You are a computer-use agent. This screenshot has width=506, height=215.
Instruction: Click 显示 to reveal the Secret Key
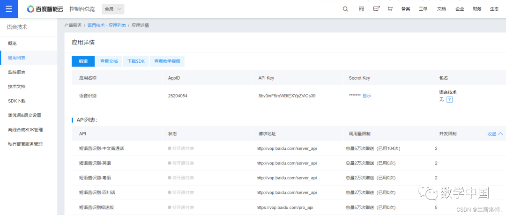(367, 96)
